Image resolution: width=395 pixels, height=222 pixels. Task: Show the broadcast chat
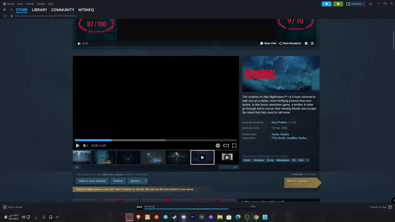tap(268, 43)
